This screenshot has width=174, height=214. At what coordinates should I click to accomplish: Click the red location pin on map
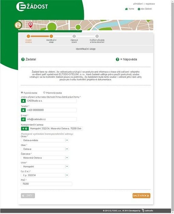[x=31, y=25]
